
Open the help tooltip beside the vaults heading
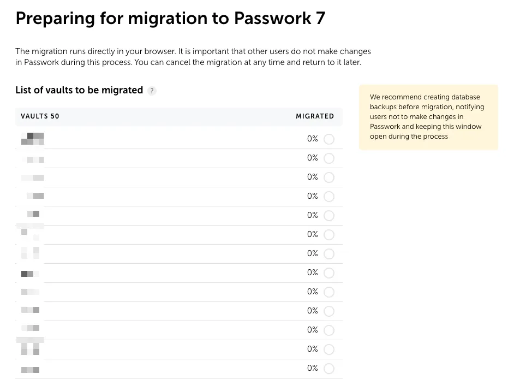click(x=152, y=91)
